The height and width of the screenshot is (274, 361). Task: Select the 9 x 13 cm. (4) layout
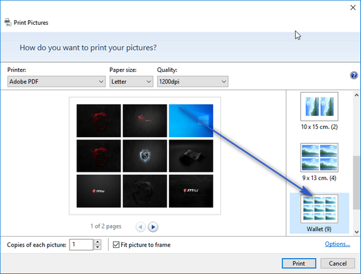319,162
